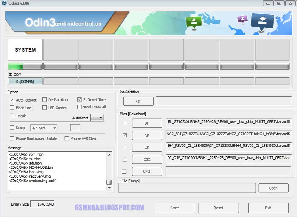Maximize the Odin3 window
Viewport: 297px width, 217px height.
coord(279,3)
